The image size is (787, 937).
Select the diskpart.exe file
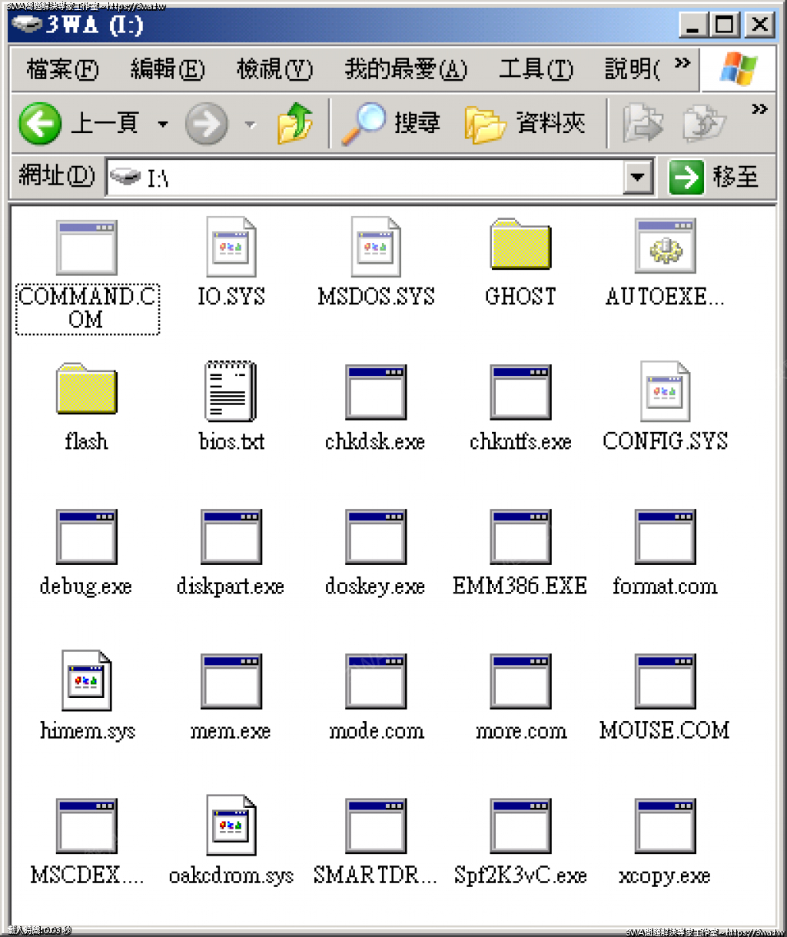click(x=231, y=537)
